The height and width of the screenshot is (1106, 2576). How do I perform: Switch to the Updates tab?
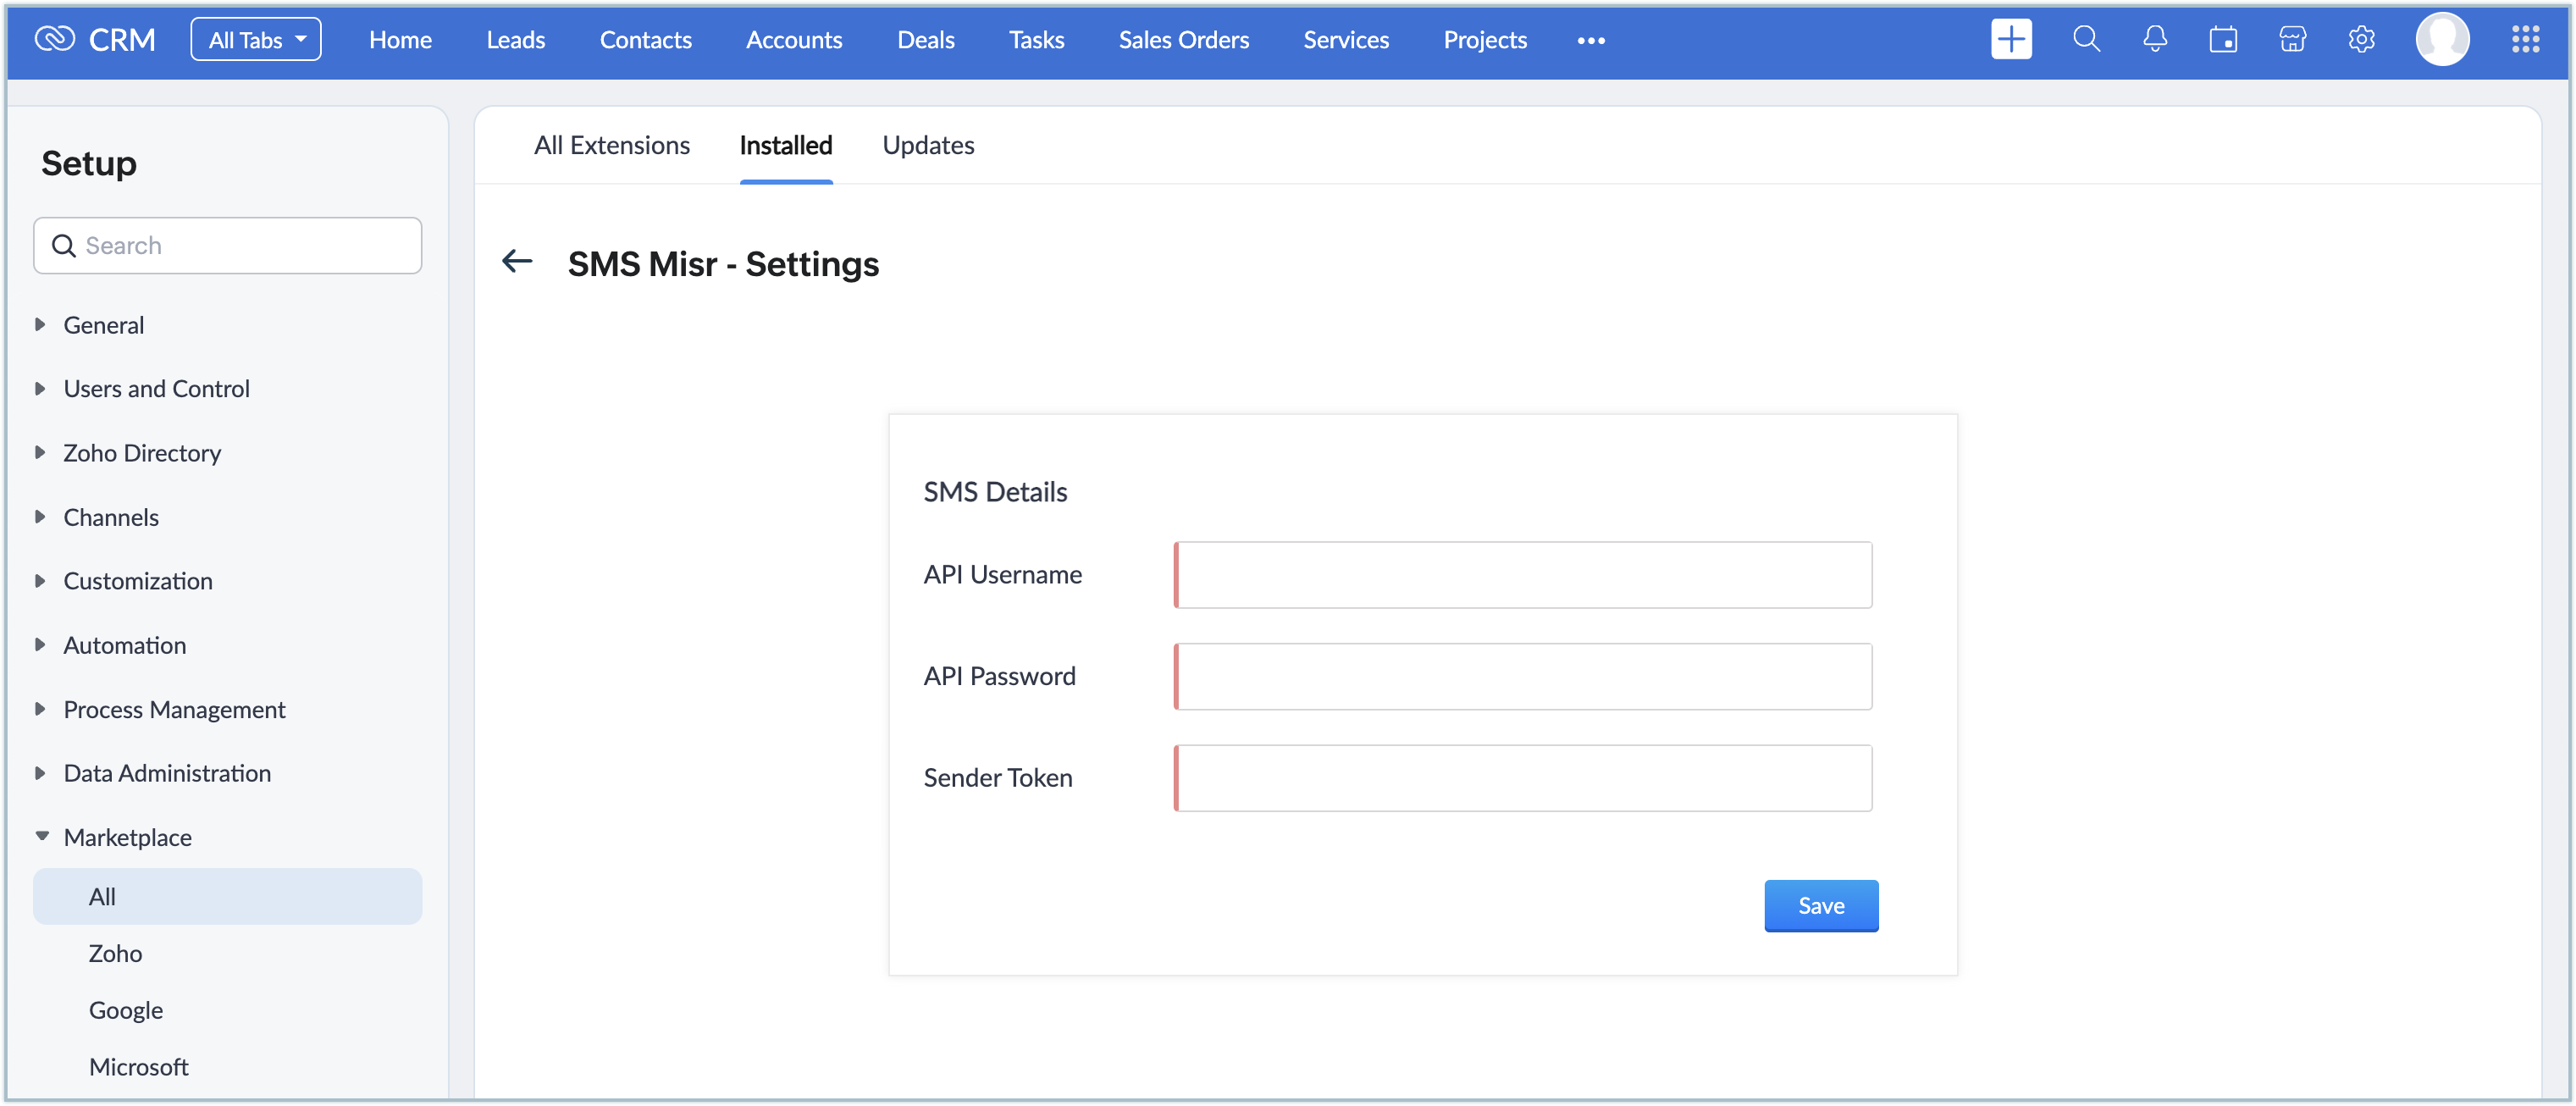pyautogui.click(x=927, y=146)
